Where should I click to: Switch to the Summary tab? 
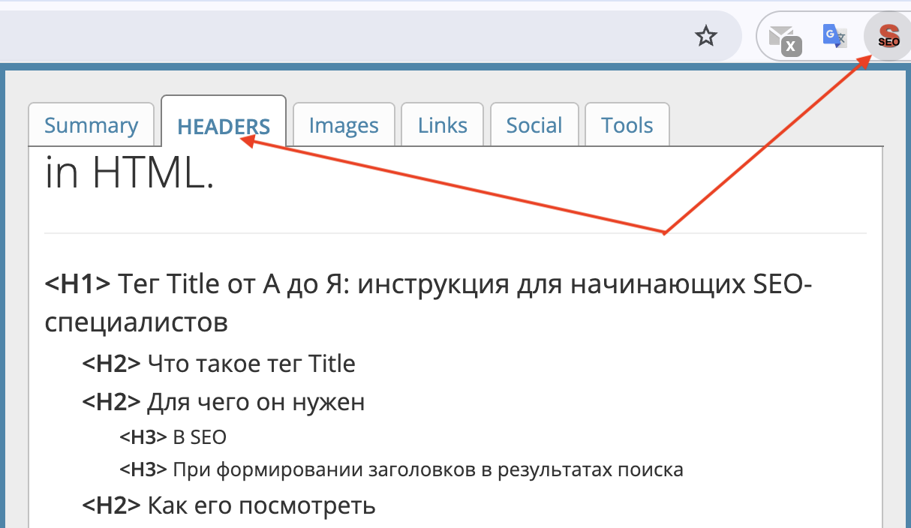pos(91,124)
